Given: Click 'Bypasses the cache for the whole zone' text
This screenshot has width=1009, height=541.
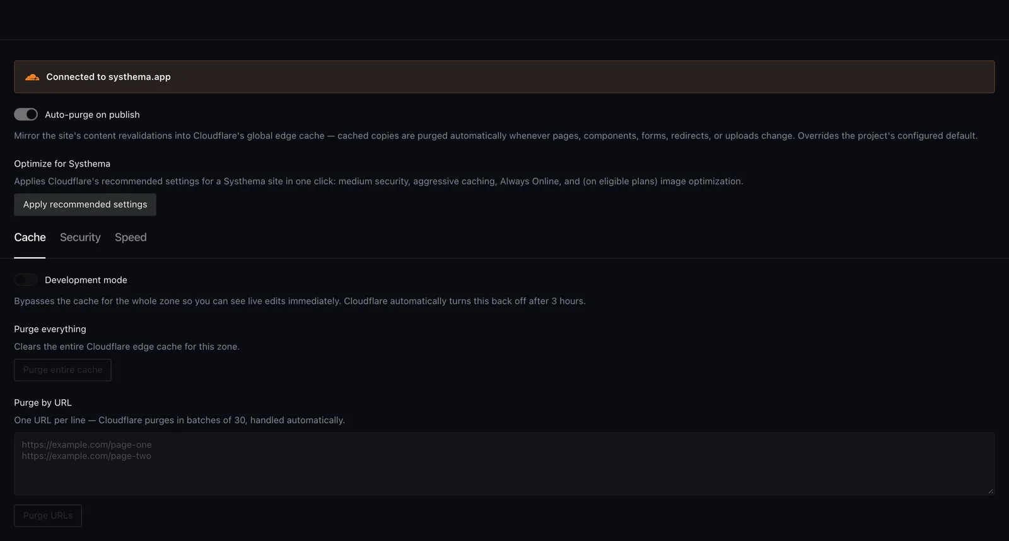Looking at the screenshot, I should [x=300, y=301].
